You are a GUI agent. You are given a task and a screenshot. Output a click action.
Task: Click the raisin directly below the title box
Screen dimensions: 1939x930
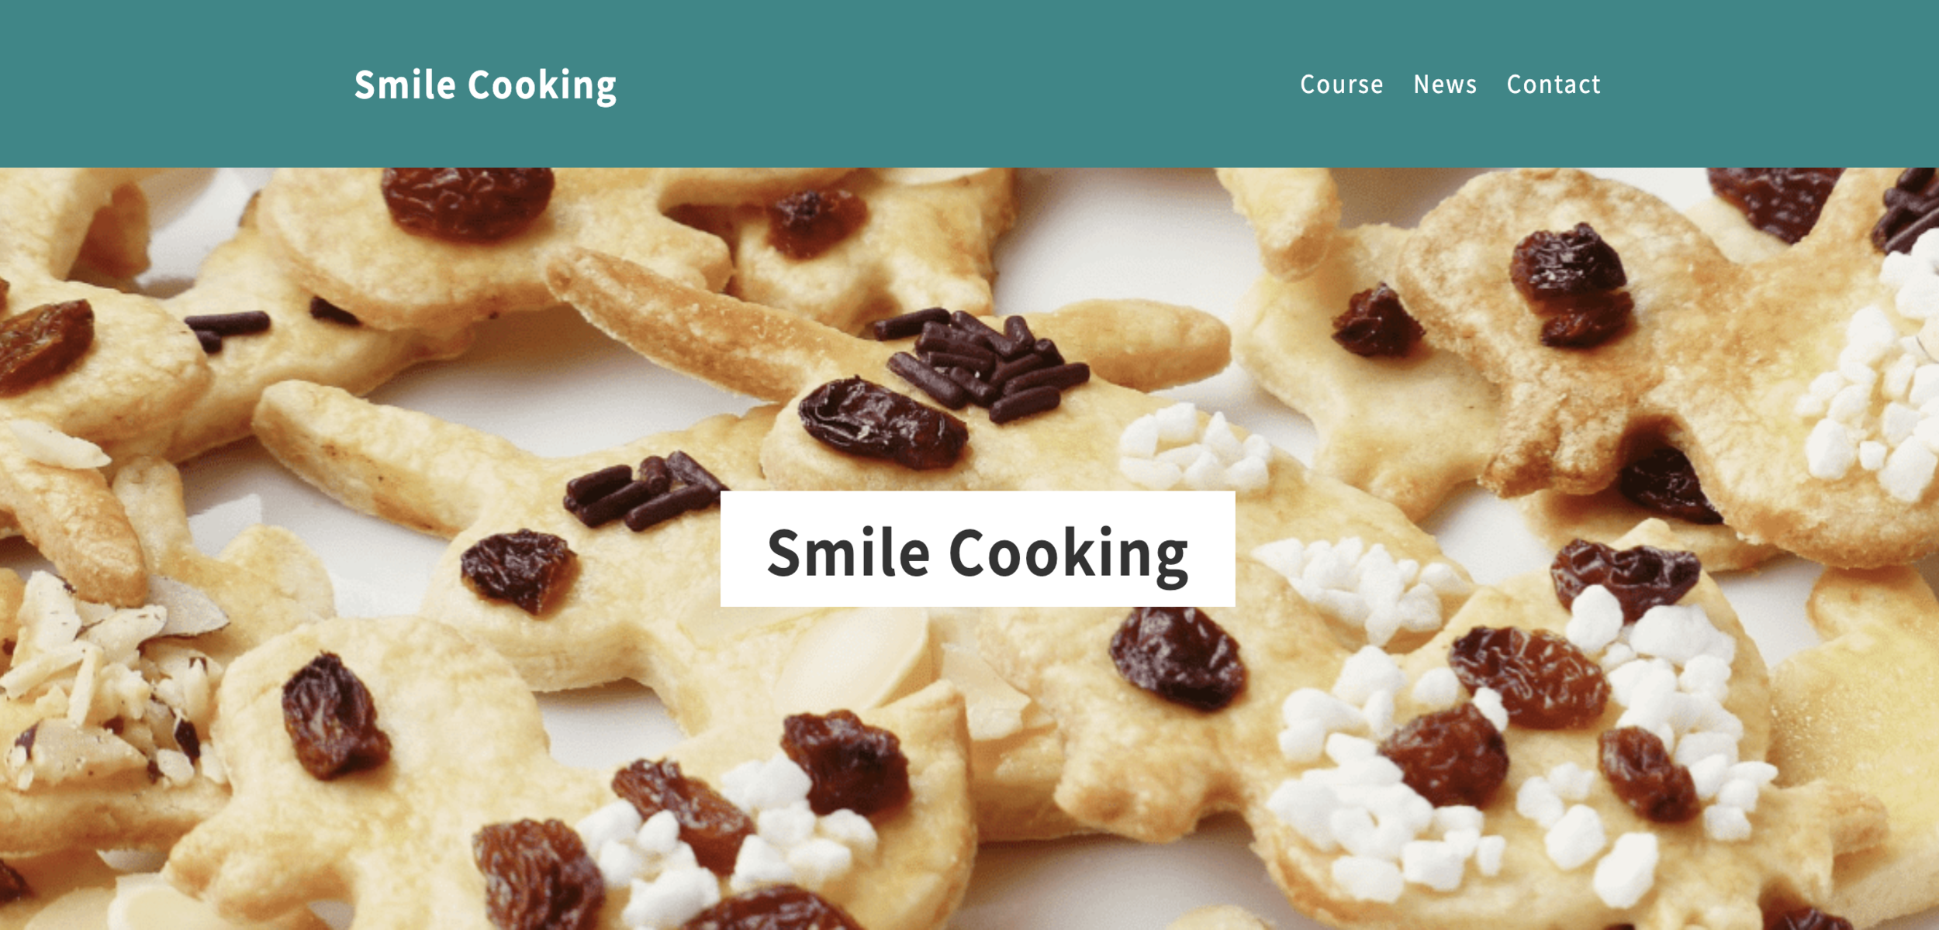point(1177,659)
